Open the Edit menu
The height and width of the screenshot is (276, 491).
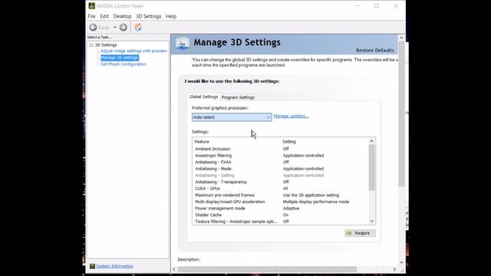(104, 16)
